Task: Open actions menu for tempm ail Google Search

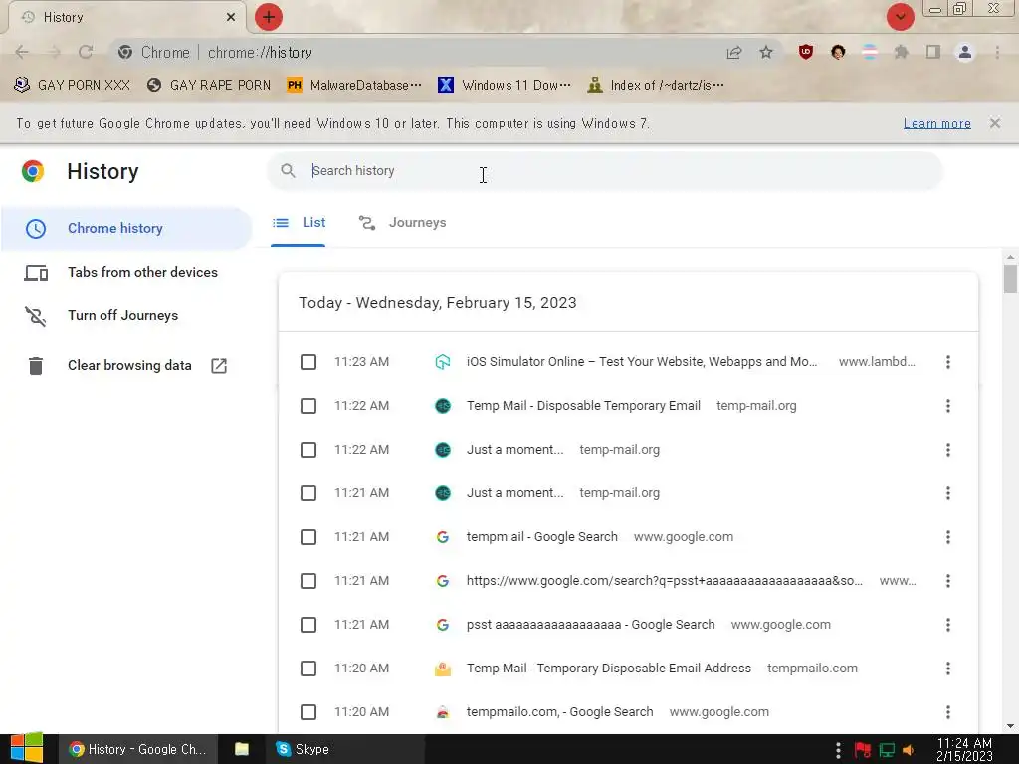Action: 948,537
